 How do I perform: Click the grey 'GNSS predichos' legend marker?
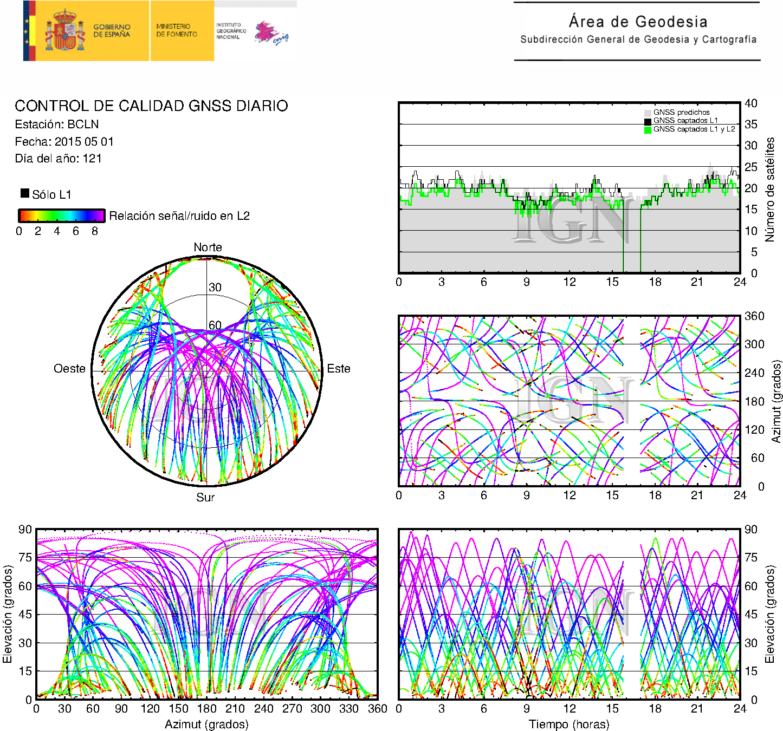click(x=648, y=113)
